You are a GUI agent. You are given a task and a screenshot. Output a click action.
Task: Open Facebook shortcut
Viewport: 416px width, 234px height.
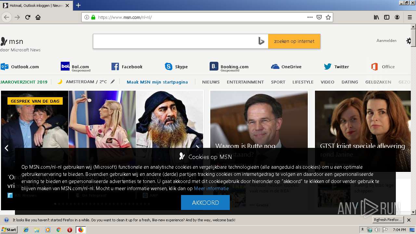(127, 67)
